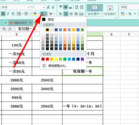Increase font size with larger A icon
Viewport: 139px width, 125px height.
[x=48, y=7]
